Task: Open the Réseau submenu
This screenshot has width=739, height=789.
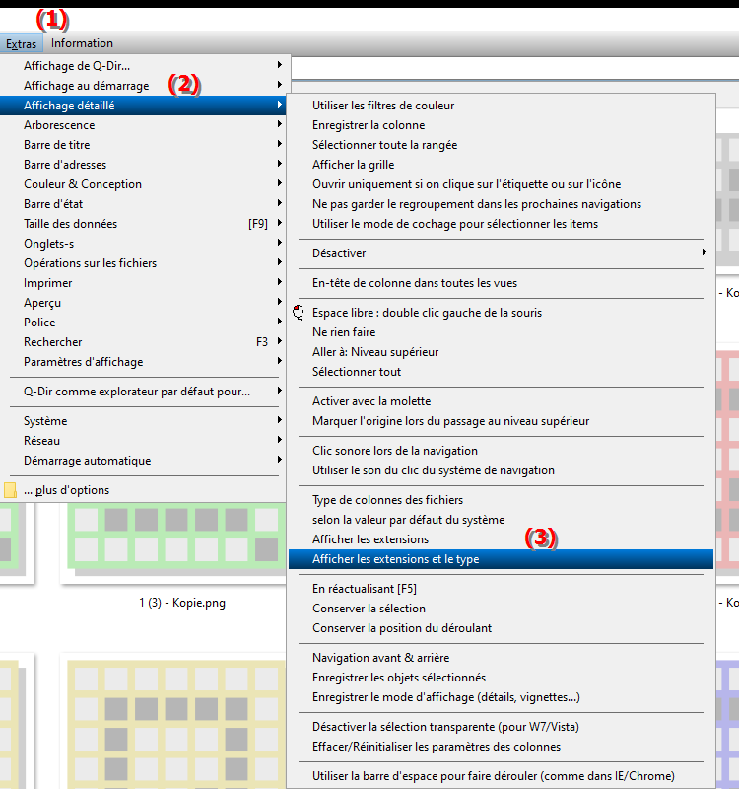Action: click(143, 441)
